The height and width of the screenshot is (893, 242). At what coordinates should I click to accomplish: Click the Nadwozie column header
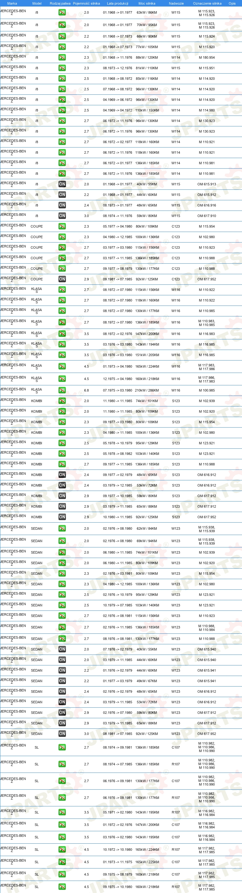[176, 3]
